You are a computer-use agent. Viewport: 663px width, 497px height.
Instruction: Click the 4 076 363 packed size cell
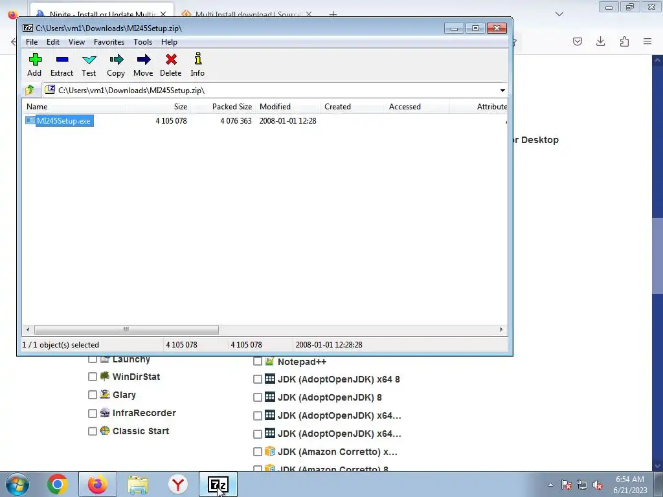tap(236, 121)
